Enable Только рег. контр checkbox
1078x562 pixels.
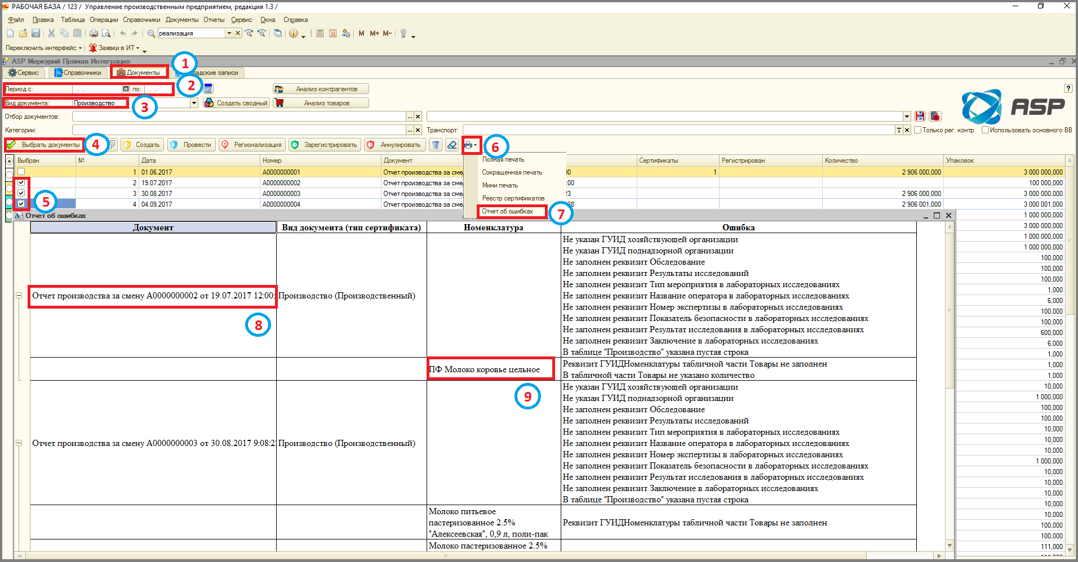[x=918, y=130]
